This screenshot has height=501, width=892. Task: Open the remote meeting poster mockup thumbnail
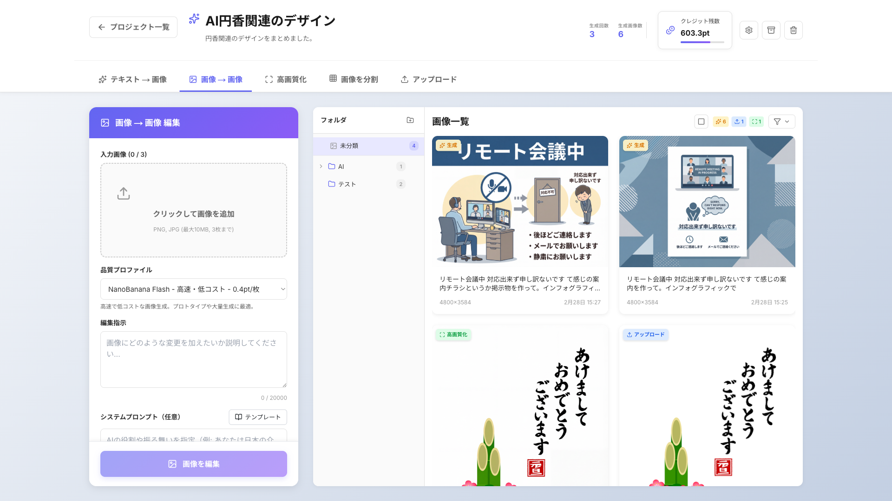click(x=707, y=201)
